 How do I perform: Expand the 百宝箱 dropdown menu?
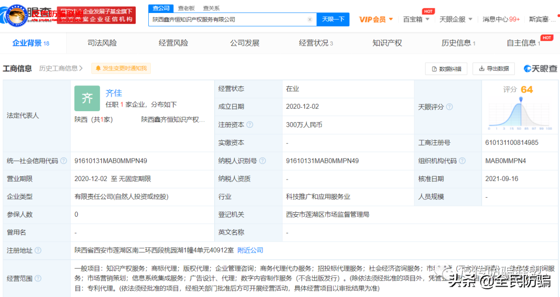(x=416, y=19)
